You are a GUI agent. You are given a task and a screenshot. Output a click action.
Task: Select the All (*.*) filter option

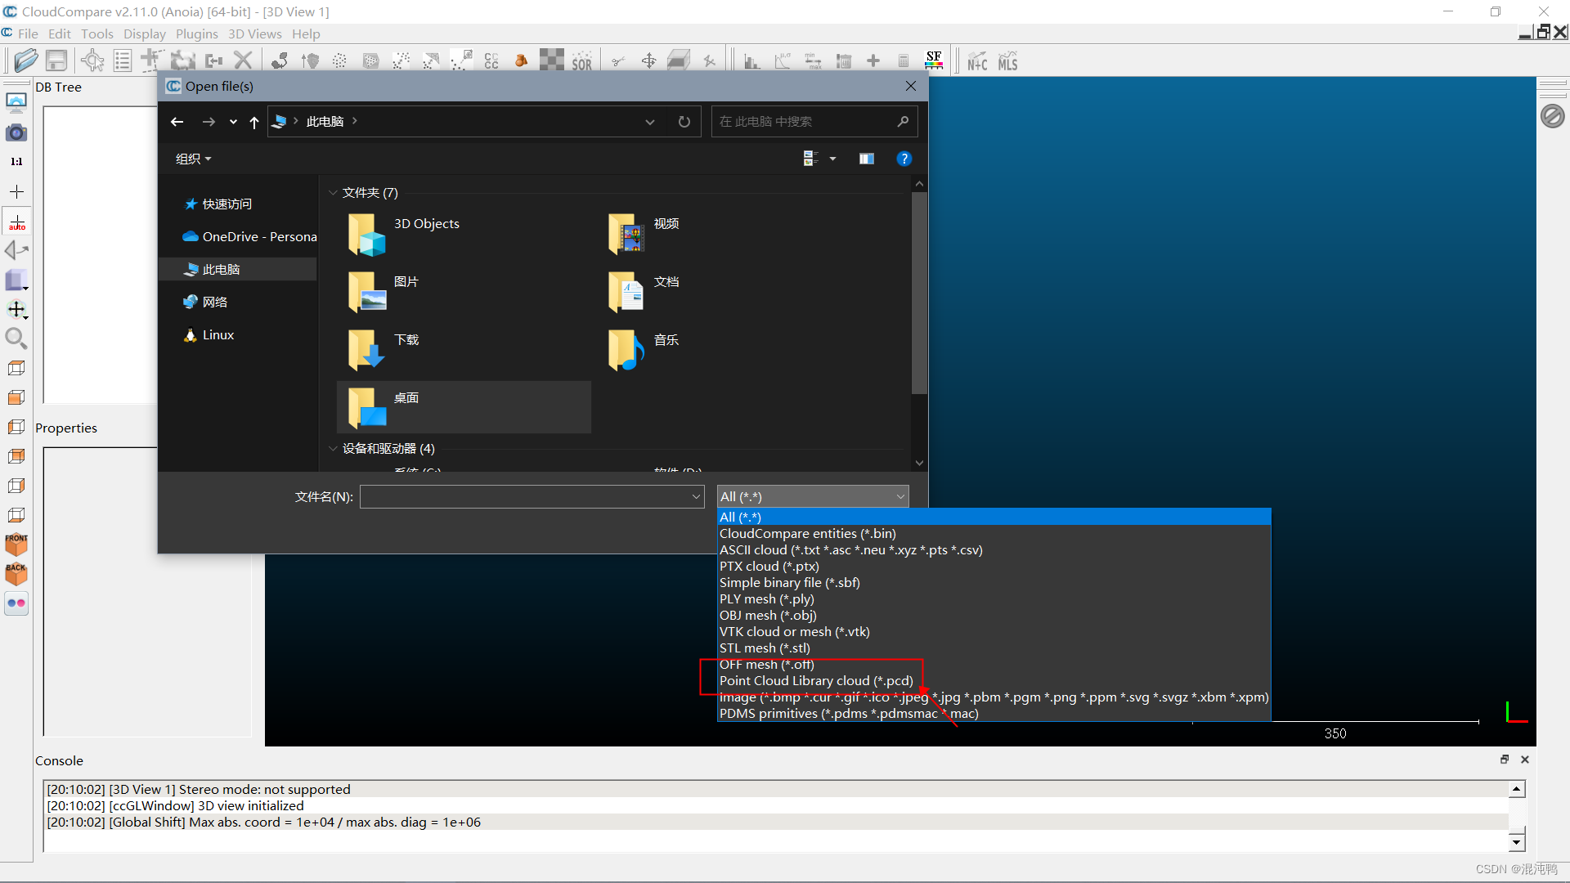coord(994,517)
